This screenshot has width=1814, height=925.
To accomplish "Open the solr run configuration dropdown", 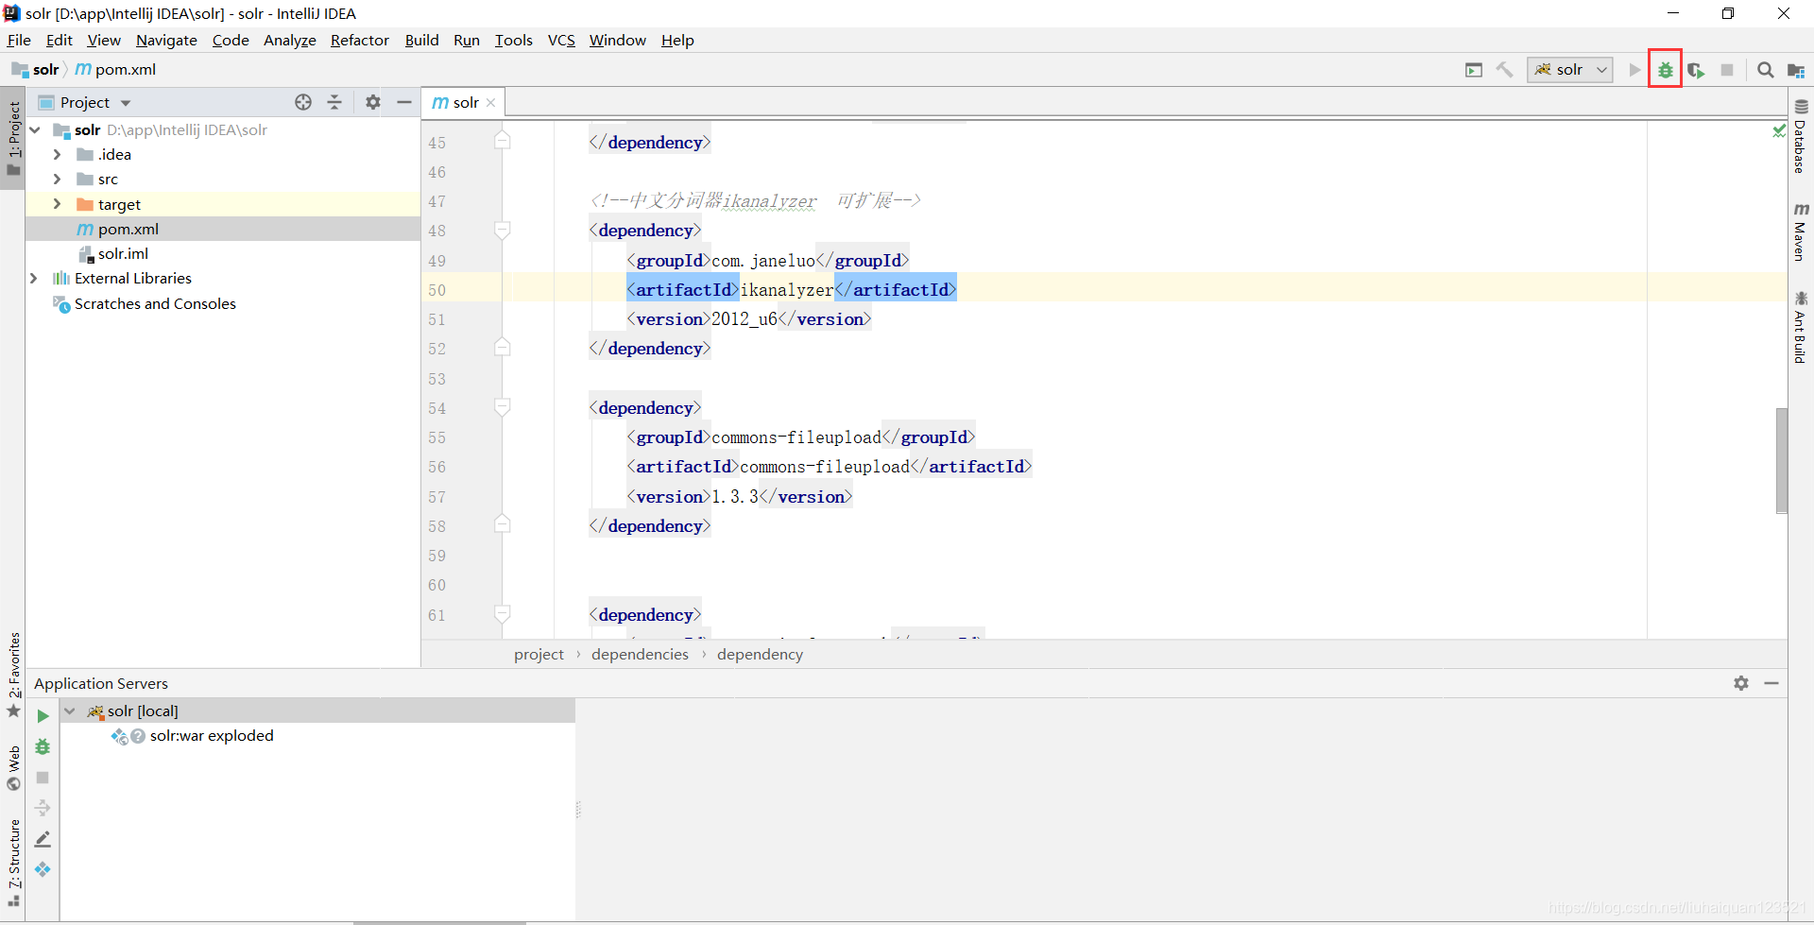I will tap(1569, 70).
